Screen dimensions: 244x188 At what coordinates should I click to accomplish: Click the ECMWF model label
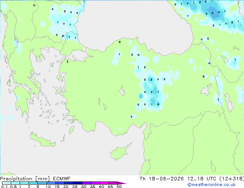pos(62,179)
